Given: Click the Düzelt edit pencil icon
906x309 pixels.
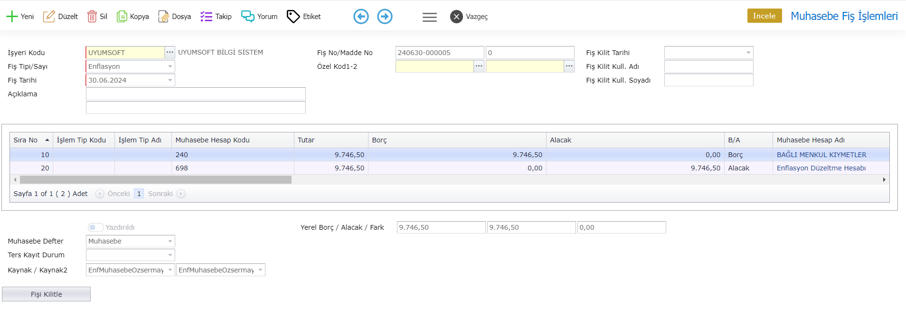Looking at the screenshot, I should pyautogui.click(x=49, y=17).
